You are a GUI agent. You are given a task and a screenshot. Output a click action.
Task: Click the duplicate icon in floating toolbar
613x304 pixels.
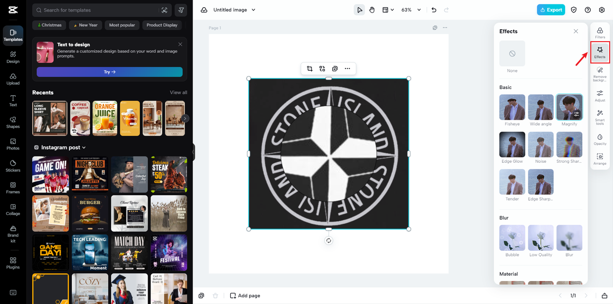click(x=335, y=68)
